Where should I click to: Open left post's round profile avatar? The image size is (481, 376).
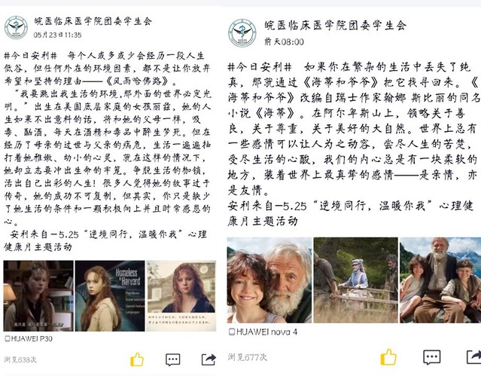(16, 27)
